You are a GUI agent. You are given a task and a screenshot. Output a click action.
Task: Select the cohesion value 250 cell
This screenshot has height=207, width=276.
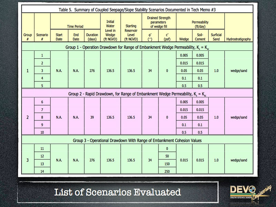pos(167,171)
